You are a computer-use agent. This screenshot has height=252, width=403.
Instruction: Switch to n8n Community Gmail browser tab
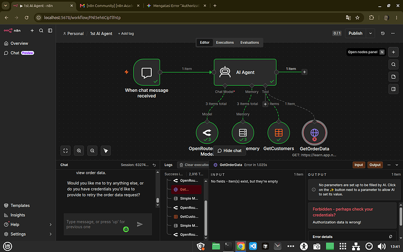click(x=110, y=6)
